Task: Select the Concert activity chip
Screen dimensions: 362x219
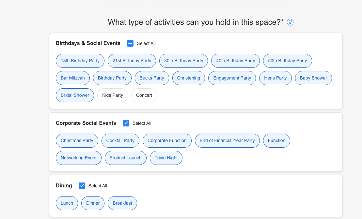Action: pyautogui.click(x=144, y=95)
